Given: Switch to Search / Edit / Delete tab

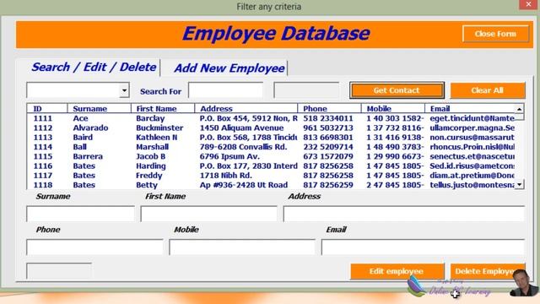Looking at the screenshot, I should (94, 67).
